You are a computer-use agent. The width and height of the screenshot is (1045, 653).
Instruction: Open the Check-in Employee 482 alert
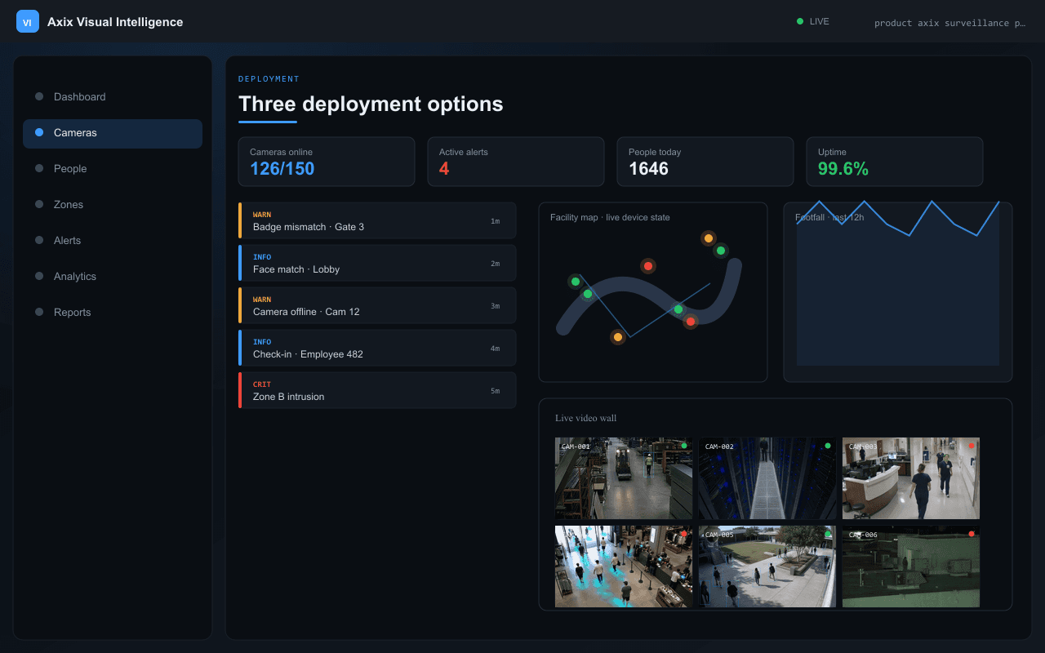(x=377, y=348)
